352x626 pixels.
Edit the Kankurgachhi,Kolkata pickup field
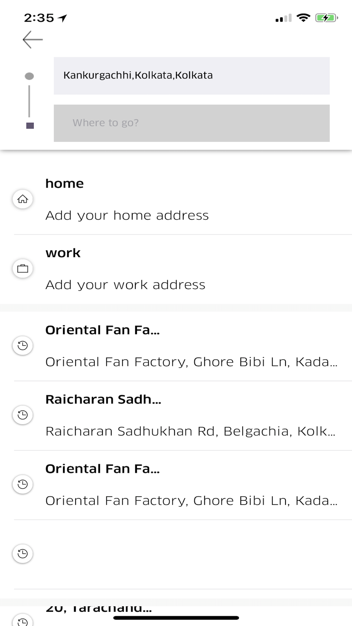click(x=192, y=76)
